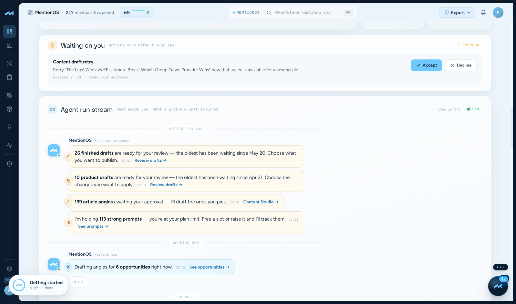Click the notifications bell icon
This screenshot has height=304, width=516.
(483, 13)
